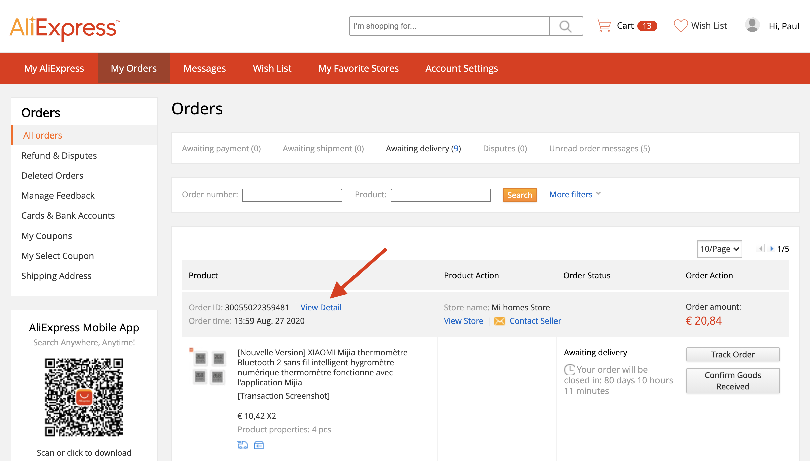Open Wish List in the red navigation bar

coord(272,68)
